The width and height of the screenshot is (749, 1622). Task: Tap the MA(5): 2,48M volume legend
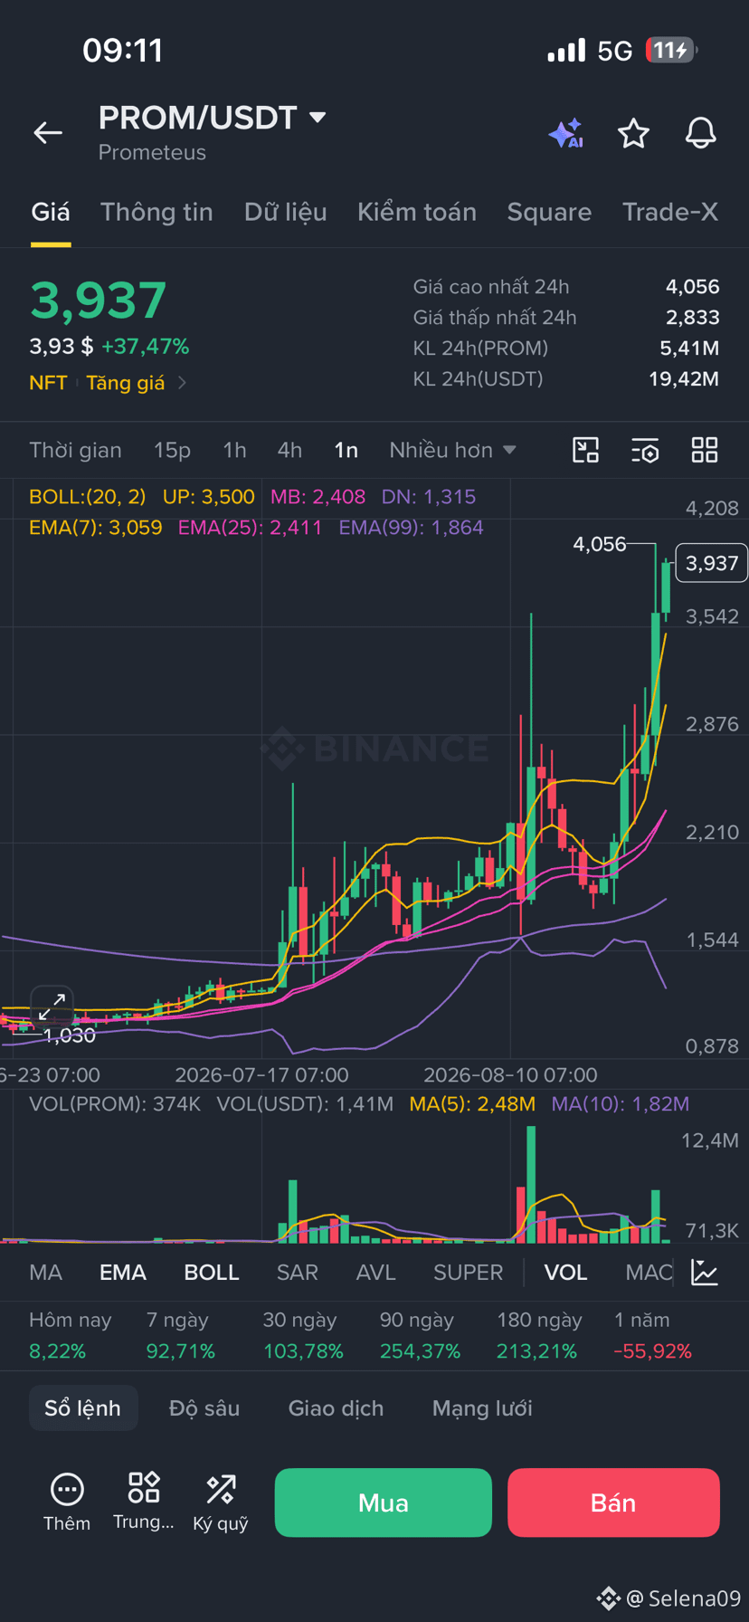(472, 1104)
